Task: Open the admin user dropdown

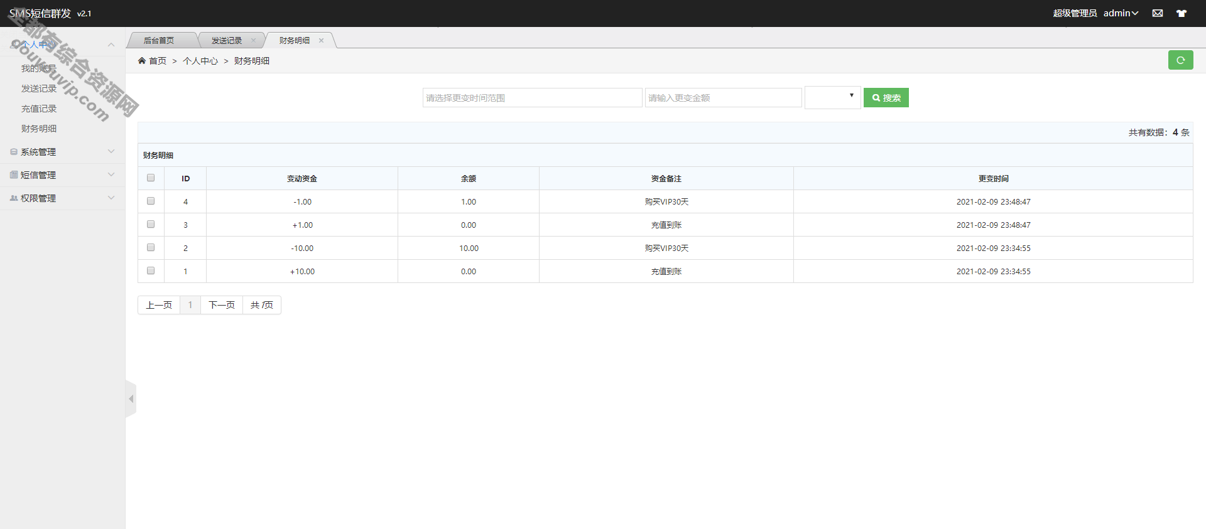Action: coord(1121,13)
